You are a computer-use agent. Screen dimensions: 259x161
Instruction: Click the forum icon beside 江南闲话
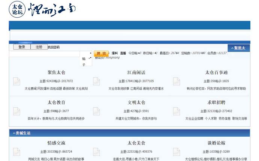pos(96,81)
